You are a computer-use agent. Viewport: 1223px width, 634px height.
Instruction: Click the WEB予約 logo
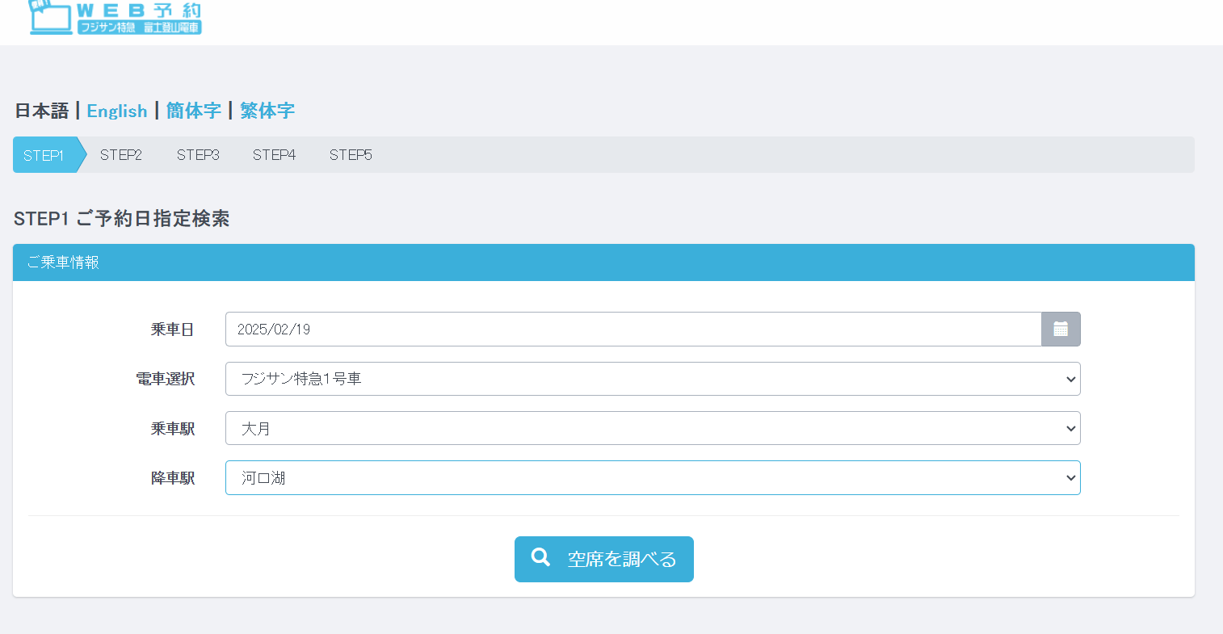click(x=116, y=18)
